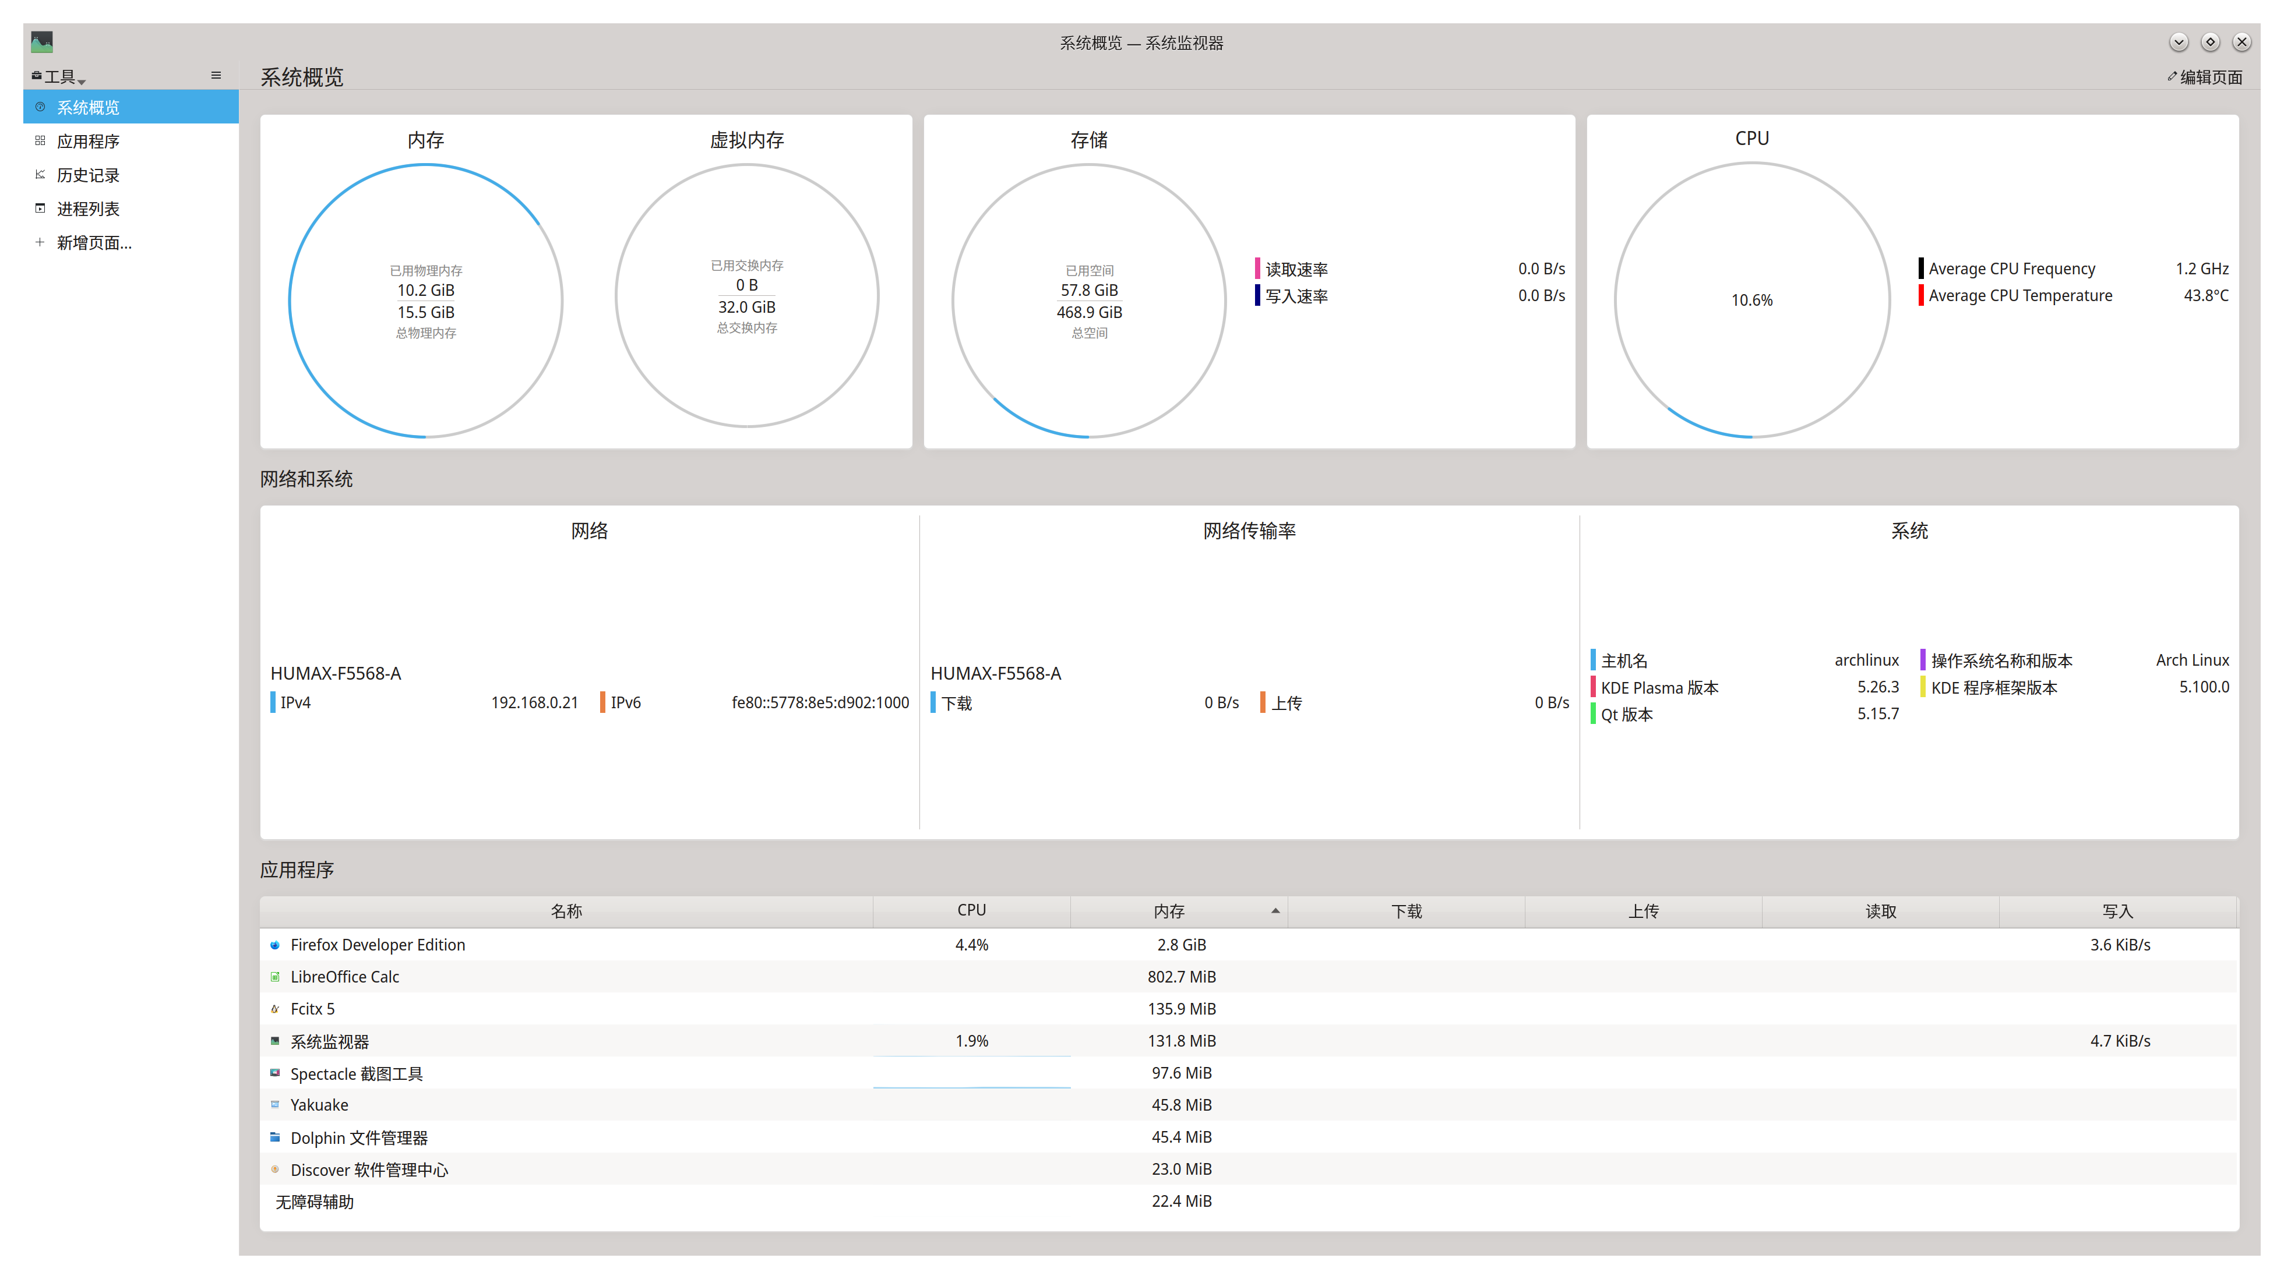Click the Dolphin 文件管理器 folder icon
This screenshot has width=2284, height=1279.
pos(275,1137)
